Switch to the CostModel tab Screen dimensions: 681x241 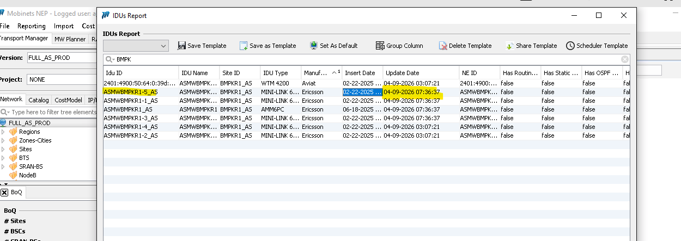(x=68, y=100)
